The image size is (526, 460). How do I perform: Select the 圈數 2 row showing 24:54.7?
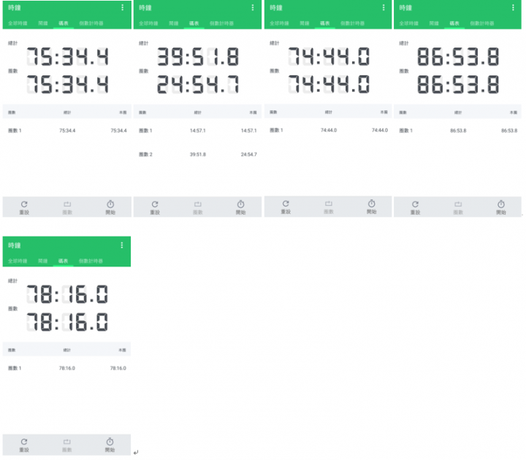point(197,155)
